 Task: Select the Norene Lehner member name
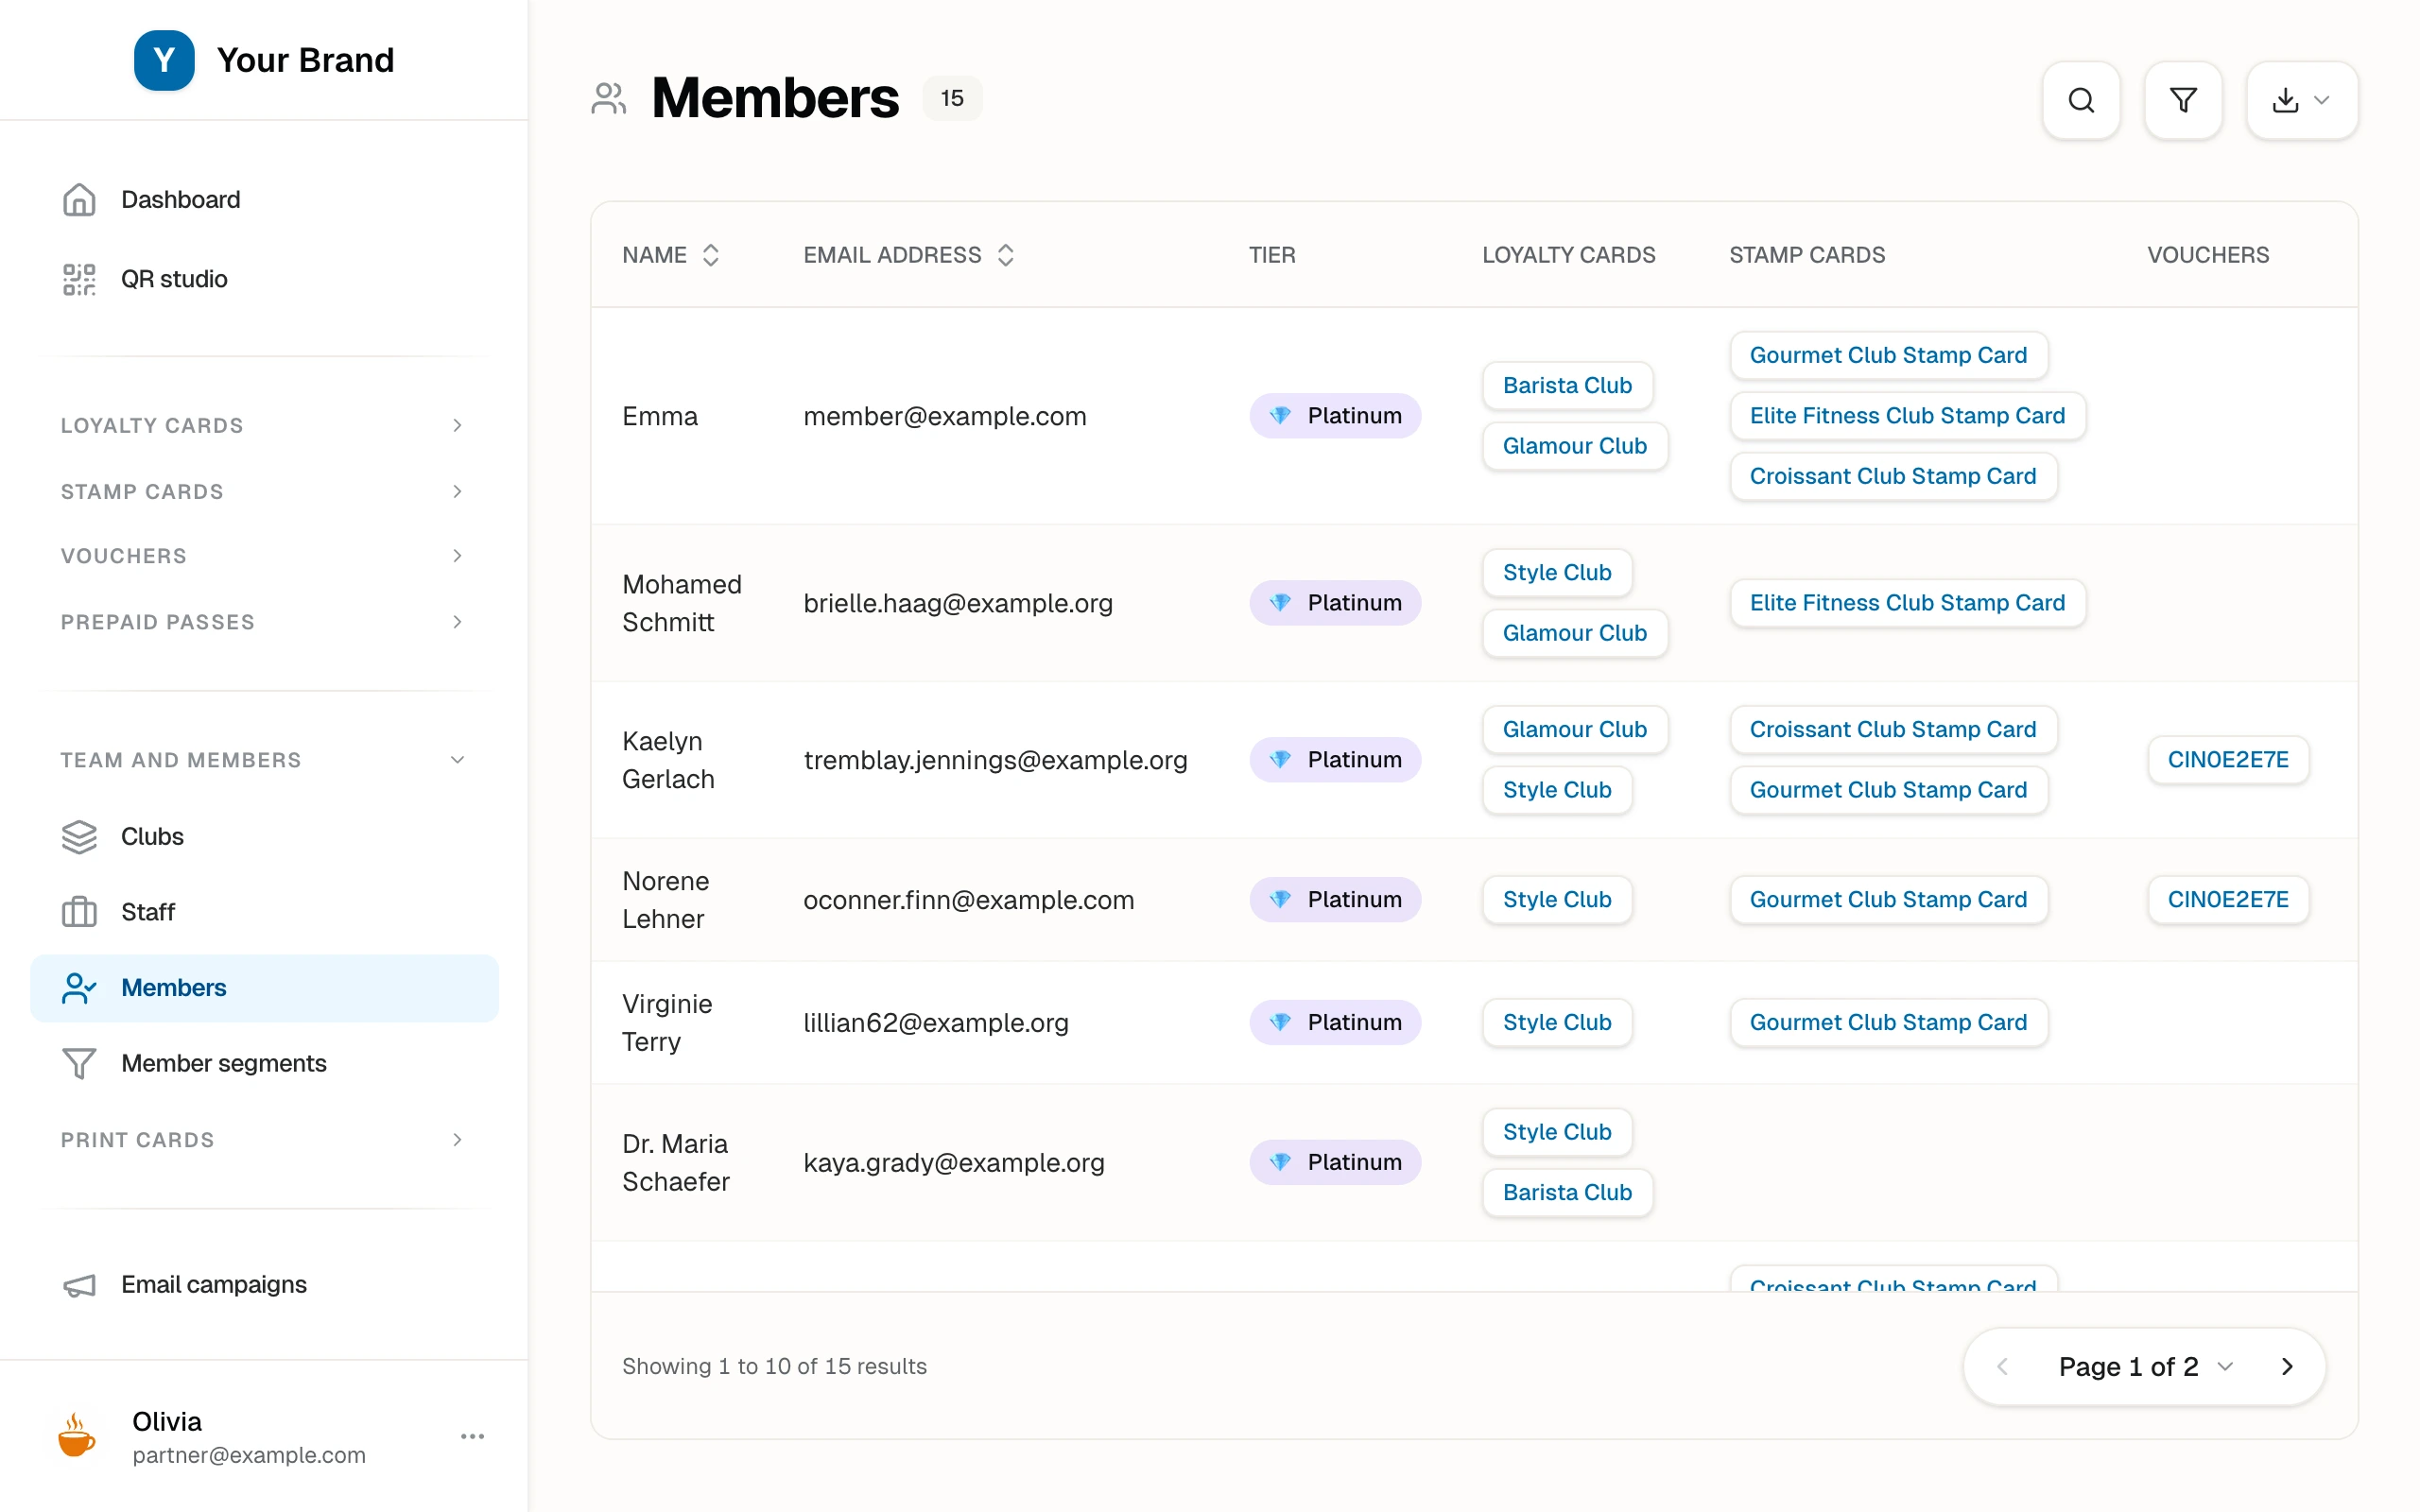[665, 900]
